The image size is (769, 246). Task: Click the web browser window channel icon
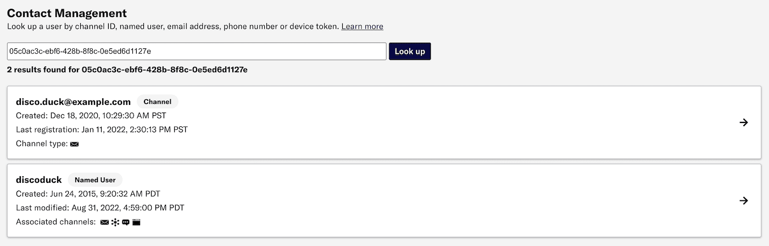(137, 222)
